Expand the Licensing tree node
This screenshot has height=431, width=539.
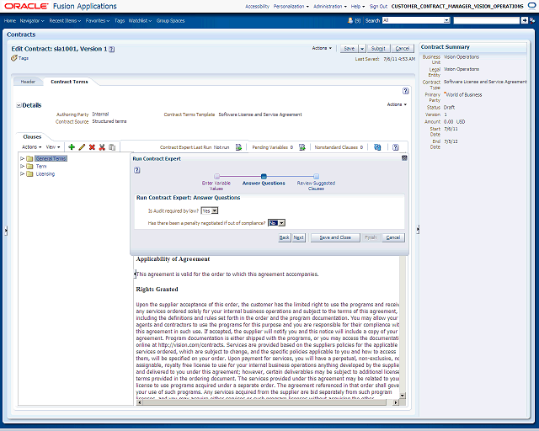tap(23, 174)
